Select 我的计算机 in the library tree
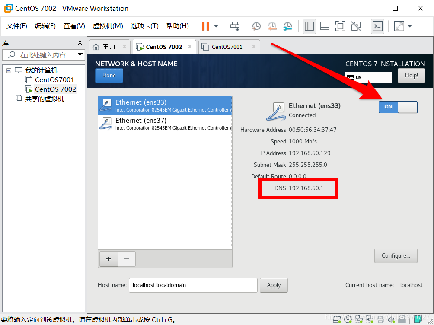 [41, 70]
